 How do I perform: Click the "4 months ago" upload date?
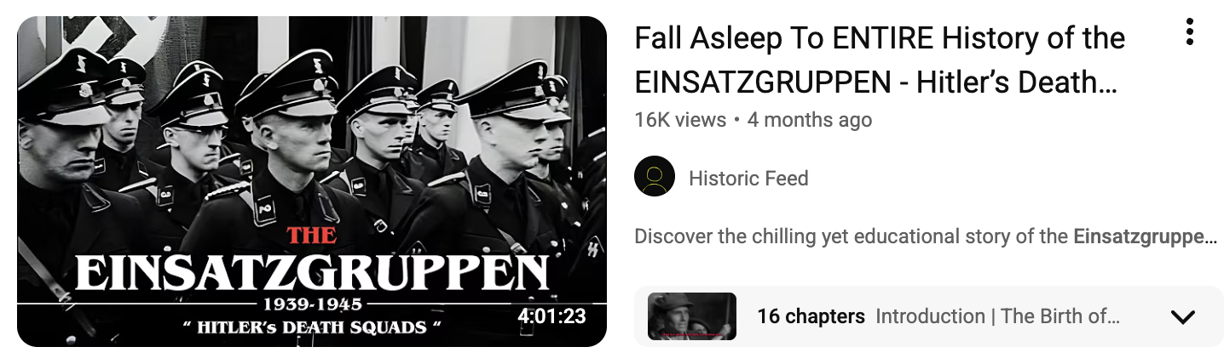point(810,120)
